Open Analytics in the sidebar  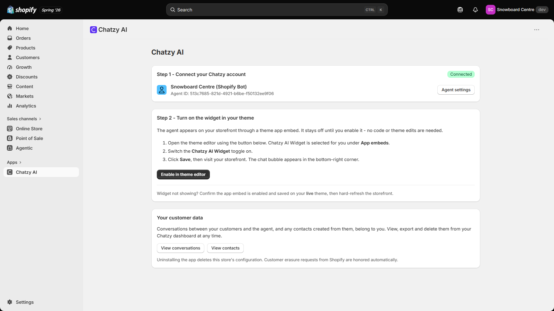pyautogui.click(x=41, y=106)
